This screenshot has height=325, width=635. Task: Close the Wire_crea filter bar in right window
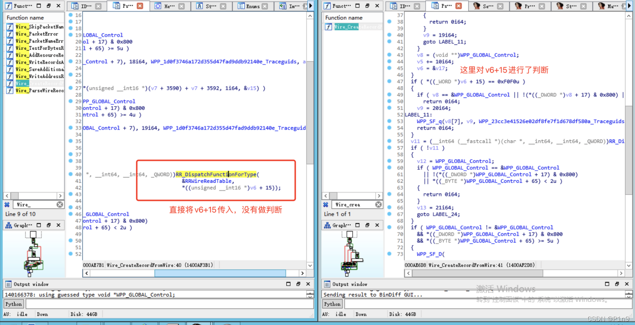(326, 205)
